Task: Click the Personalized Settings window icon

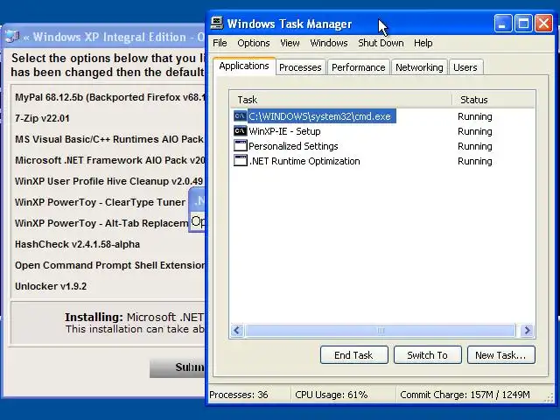Action: pyautogui.click(x=240, y=146)
